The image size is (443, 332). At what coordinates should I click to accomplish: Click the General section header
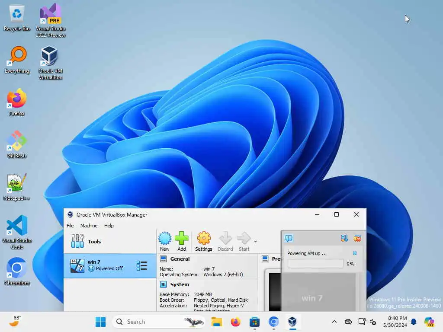180,259
